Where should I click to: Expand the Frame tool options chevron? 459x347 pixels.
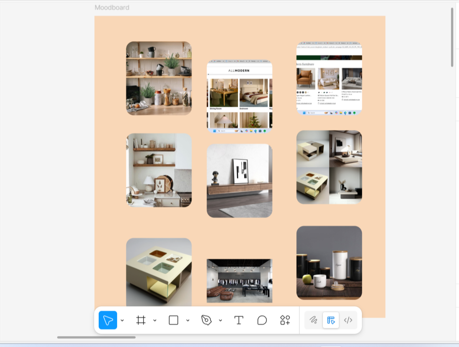tap(155, 320)
